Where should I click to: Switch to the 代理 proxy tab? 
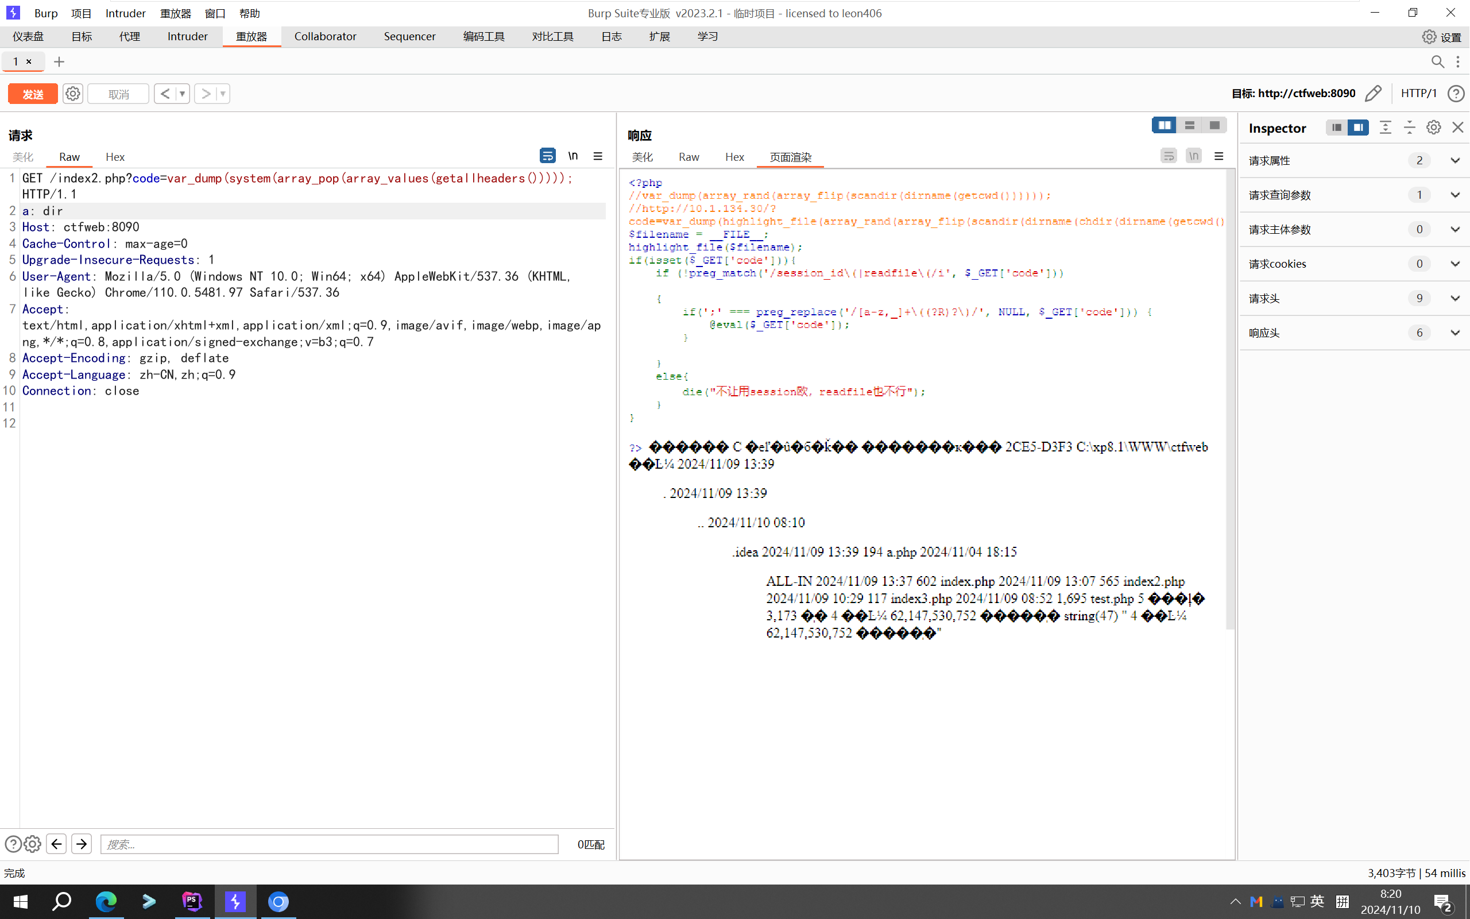(129, 36)
